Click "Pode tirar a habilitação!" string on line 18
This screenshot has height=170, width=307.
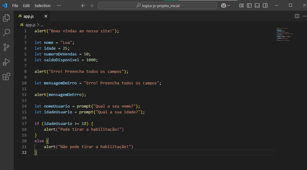point(90,129)
